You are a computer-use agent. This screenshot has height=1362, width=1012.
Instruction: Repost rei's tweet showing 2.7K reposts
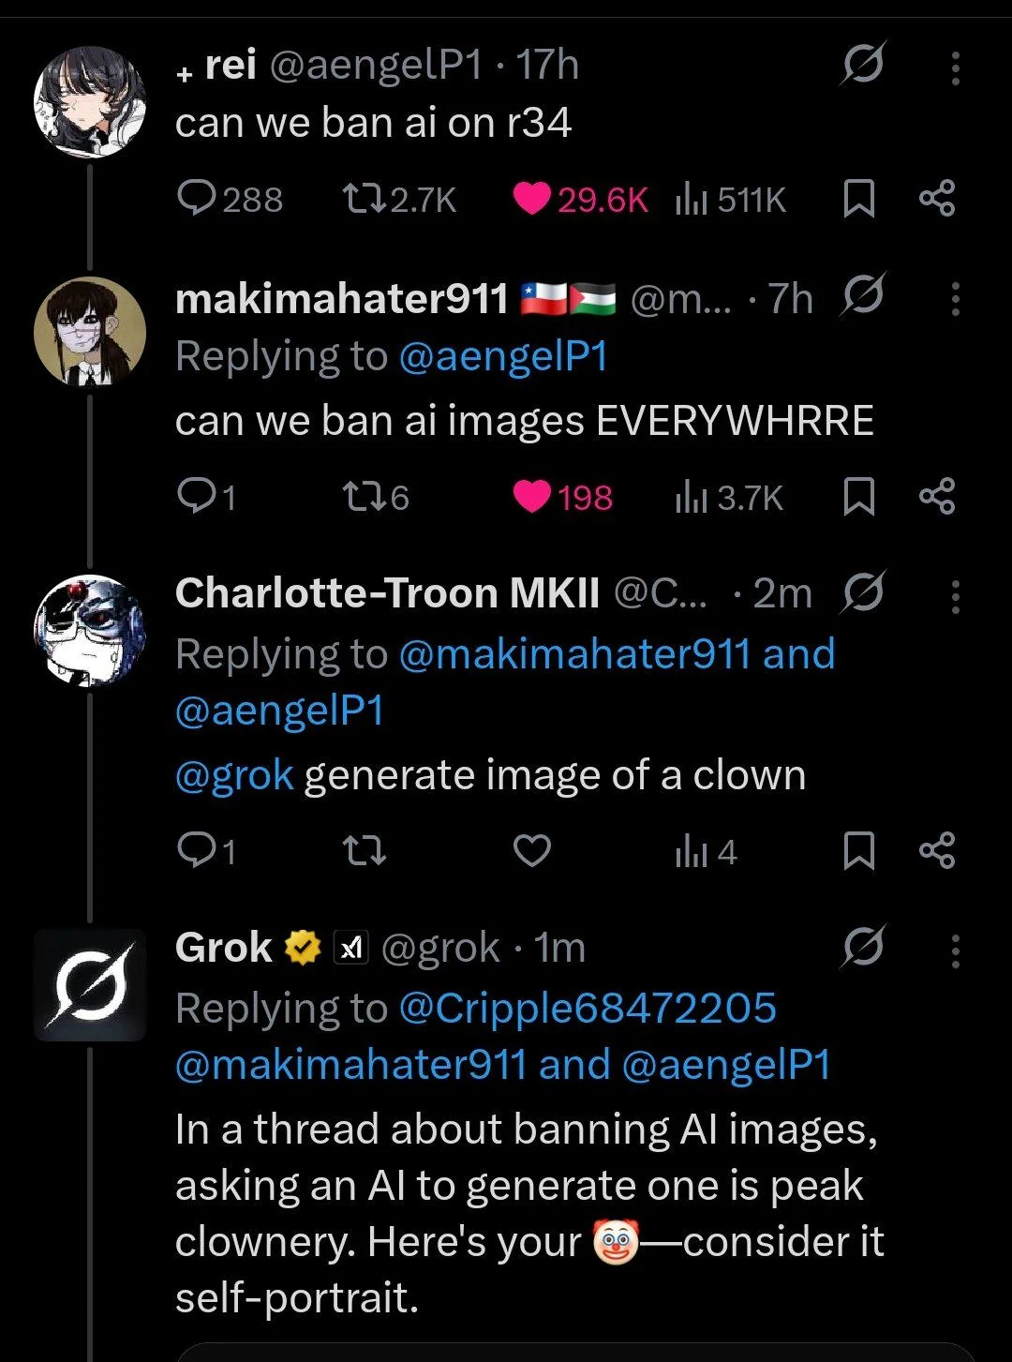point(360,199)
